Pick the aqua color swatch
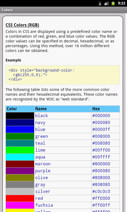Screen dimensions: 127x212 [20, 157]
